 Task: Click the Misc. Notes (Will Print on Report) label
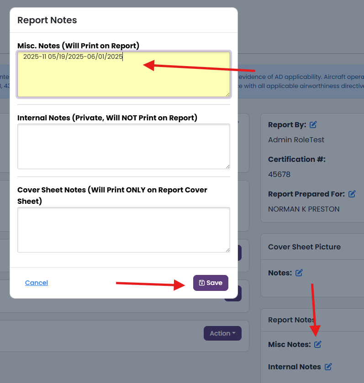coord(78,46)
